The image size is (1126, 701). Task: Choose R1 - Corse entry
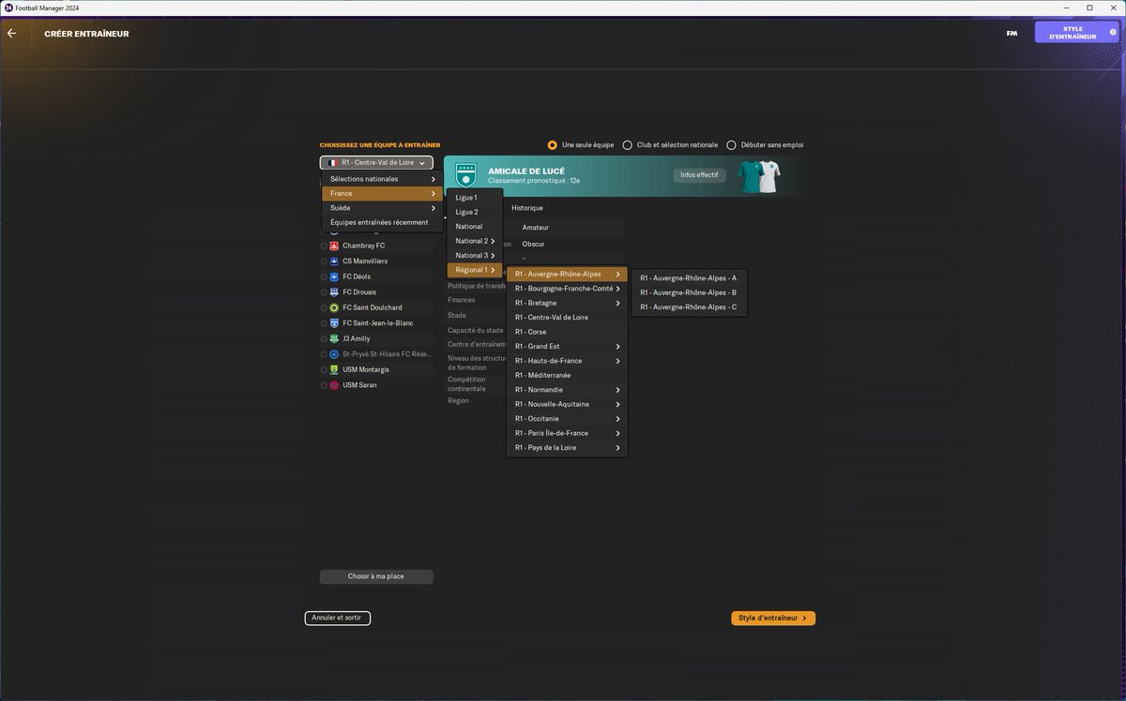click(567, 332)
